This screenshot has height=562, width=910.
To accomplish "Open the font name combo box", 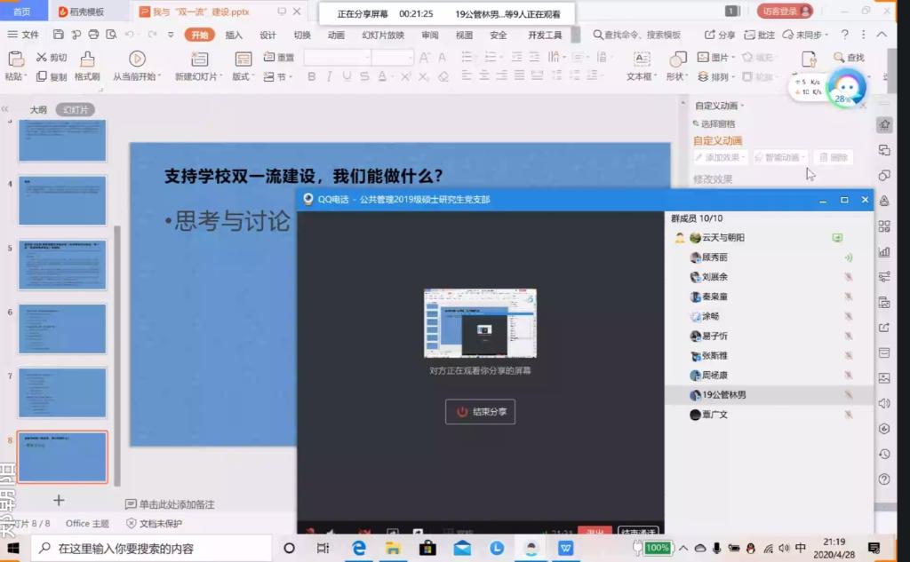I will (x=336, y=58).
